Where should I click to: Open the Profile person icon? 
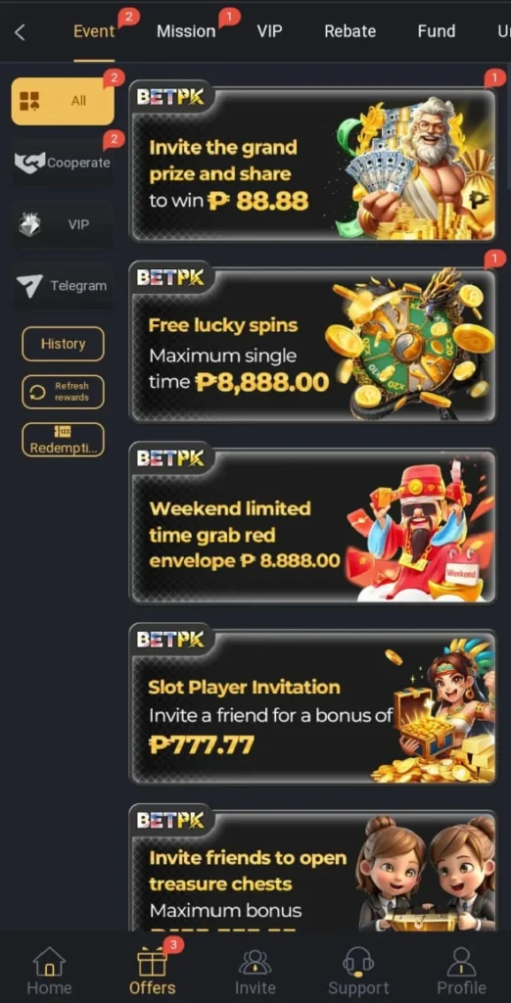tap(461, 962)
